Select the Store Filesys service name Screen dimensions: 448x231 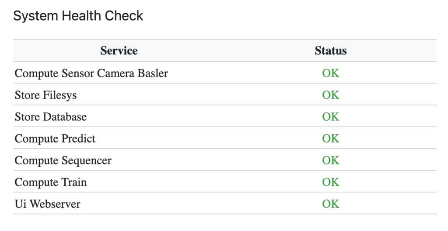point(45,95)
